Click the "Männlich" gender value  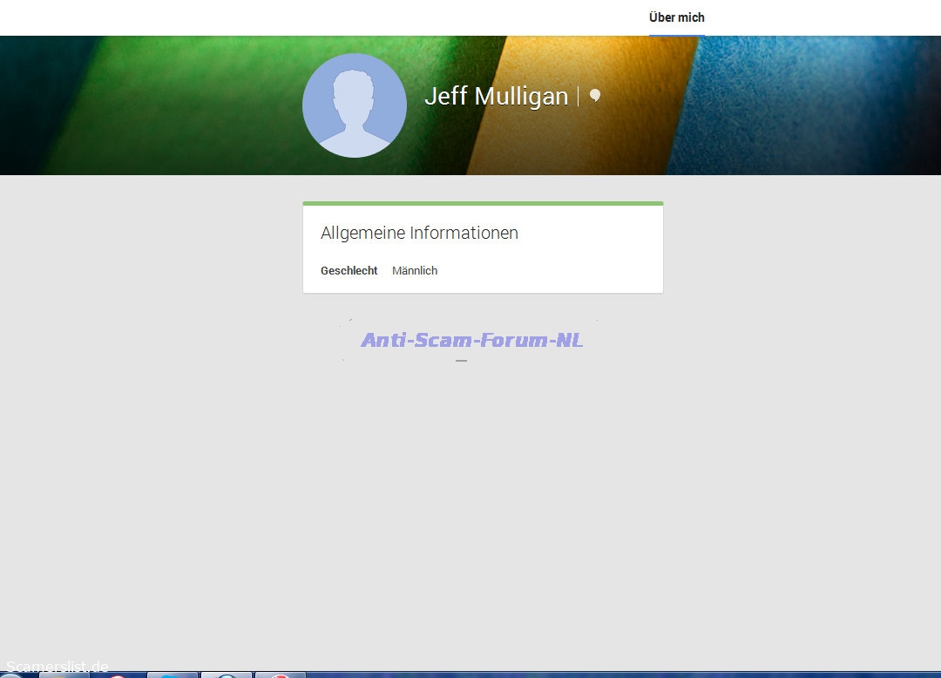click(415, 271)
